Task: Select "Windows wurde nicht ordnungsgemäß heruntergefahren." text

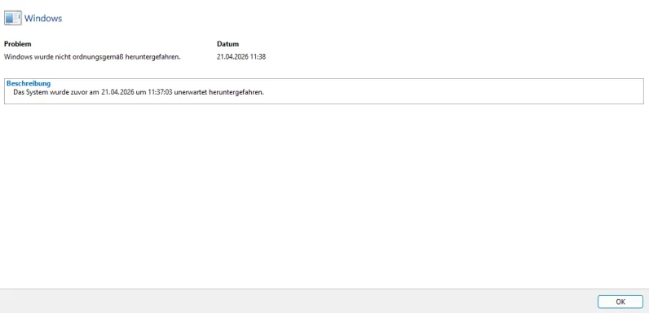Action: (x=92, y=57)
